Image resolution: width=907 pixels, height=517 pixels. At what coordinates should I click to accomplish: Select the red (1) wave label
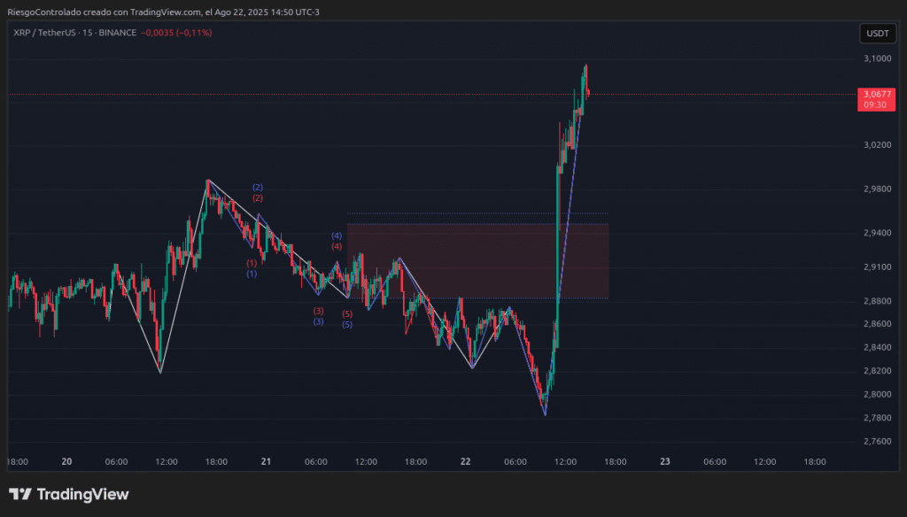point(252,263)
